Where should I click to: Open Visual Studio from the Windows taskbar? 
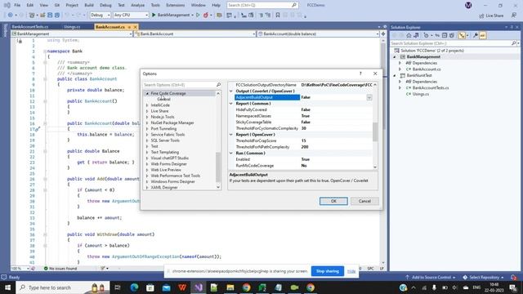pos(199,287)
